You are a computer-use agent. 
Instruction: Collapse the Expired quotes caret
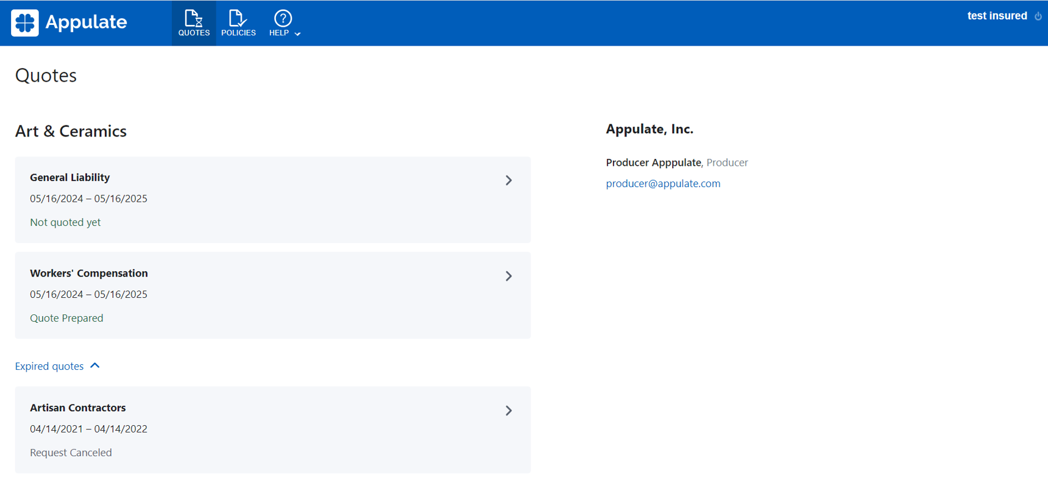click(x=95, y=365)
